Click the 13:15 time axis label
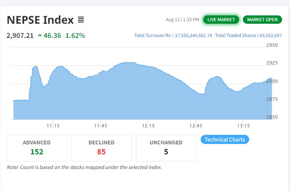The image size is (290, 191). click(x=243, y=126)
